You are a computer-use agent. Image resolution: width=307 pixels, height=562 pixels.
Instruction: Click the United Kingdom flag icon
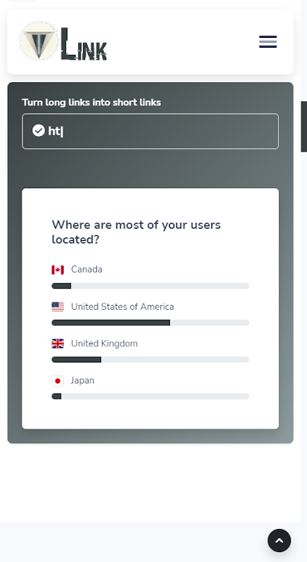[x=58, y=344]
